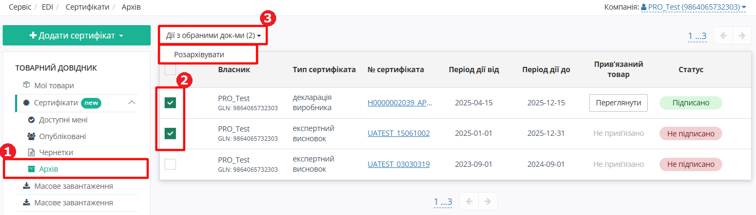Click Не прив'язано in UATEST_03030319 row
756x215 pixels.
(619, 164)
